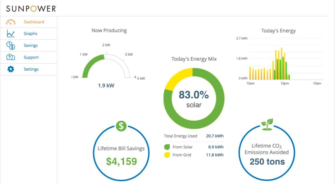The width and height of the screenshot is (335, 184).
Task: Click the Dashboard speedometer icon
Action: 11,22
